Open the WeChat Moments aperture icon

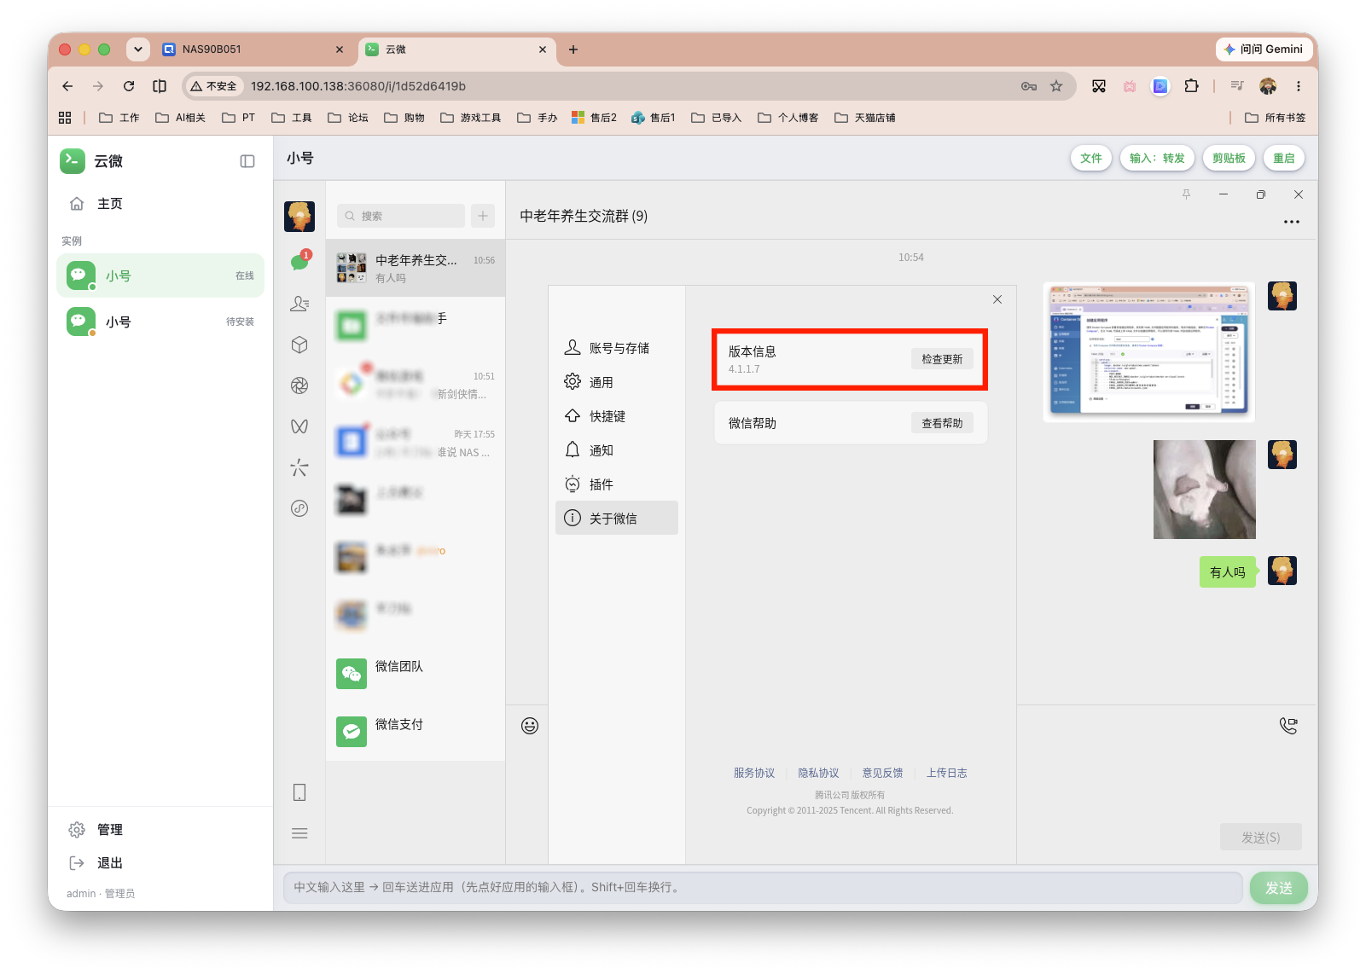click(299, 386)
